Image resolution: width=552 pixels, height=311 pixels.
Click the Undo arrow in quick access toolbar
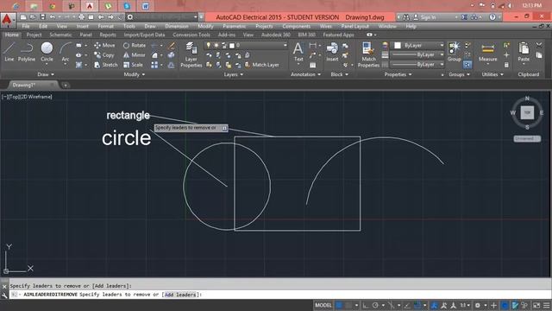point(53,17)
